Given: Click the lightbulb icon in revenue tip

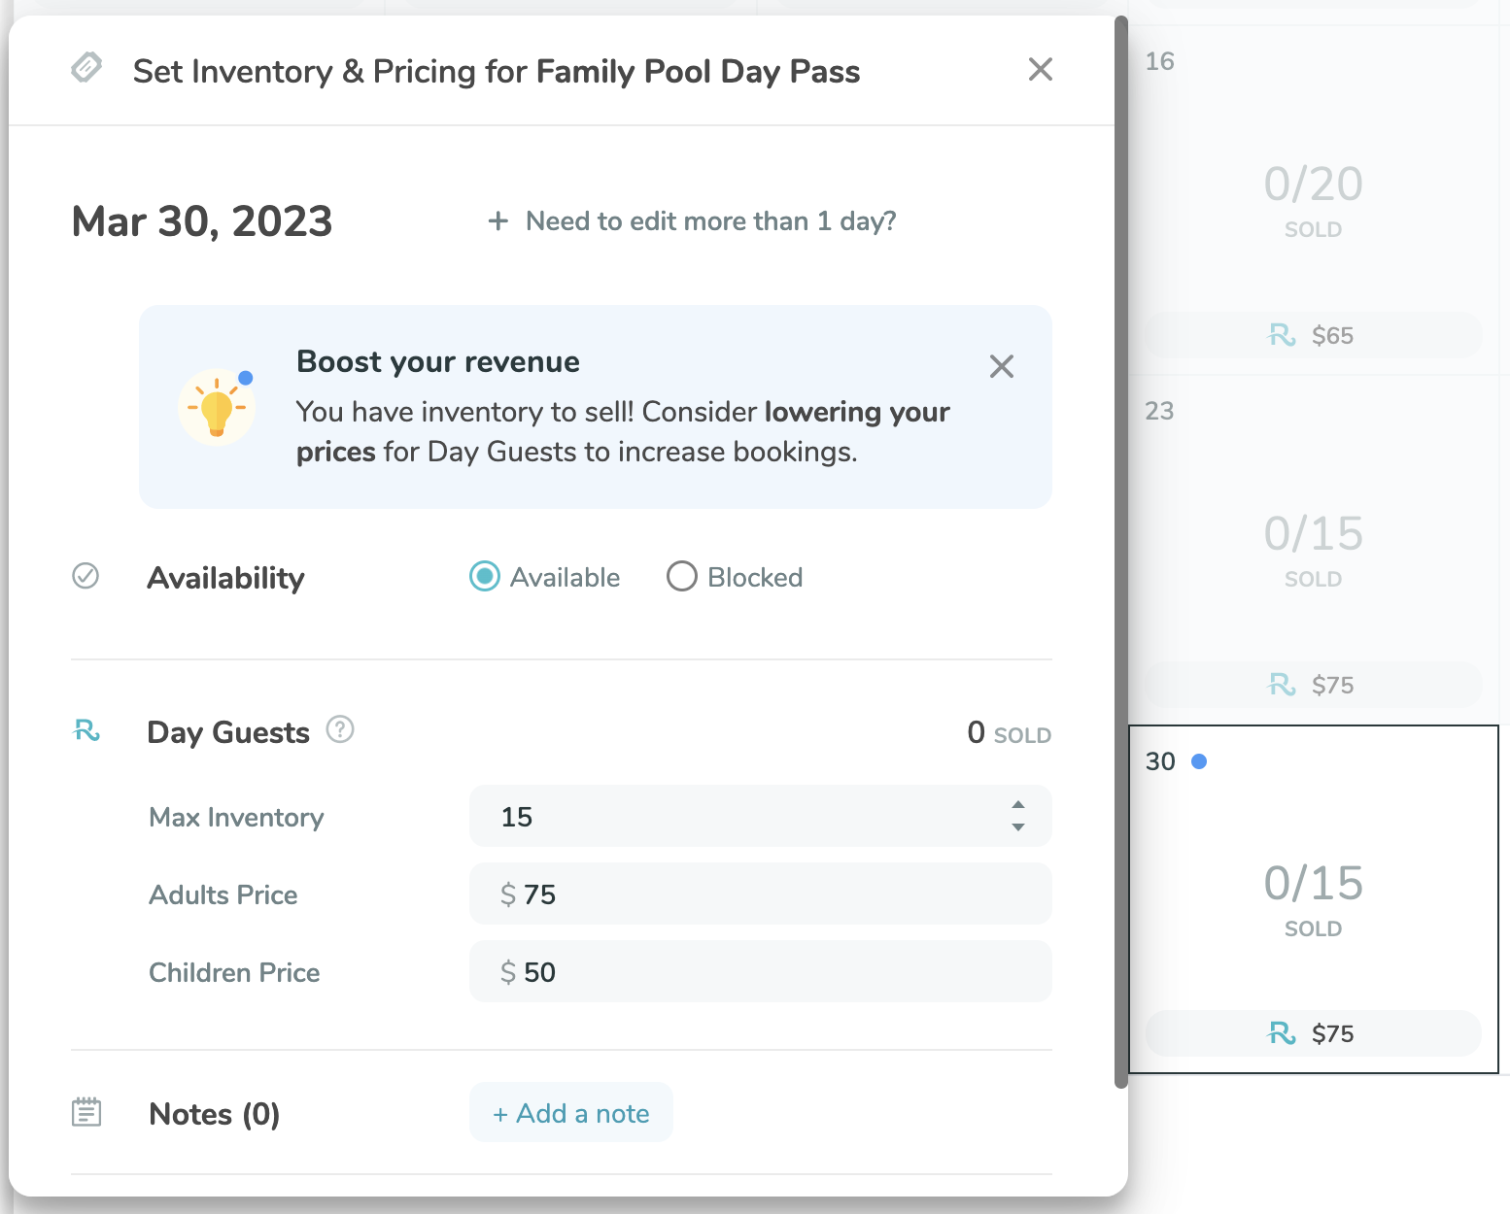Looking at the screenshot, I should (x=218, y=407).
